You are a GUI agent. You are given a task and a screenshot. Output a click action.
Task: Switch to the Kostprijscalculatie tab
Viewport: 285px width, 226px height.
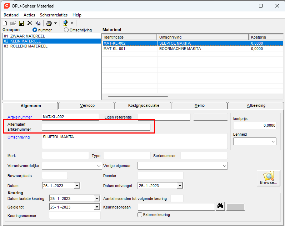pyautogui.click(x=144, y=105)
